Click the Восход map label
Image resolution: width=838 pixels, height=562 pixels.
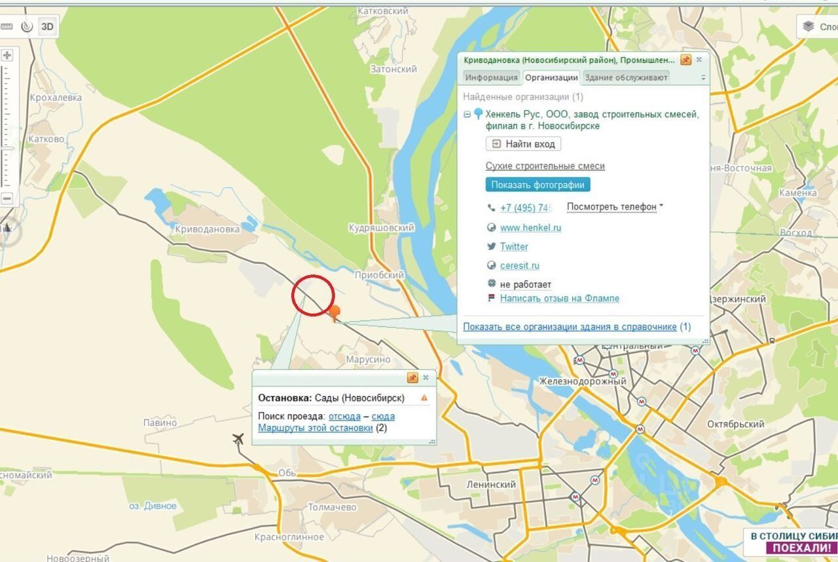pyautogui.click(x=796, y=233)
